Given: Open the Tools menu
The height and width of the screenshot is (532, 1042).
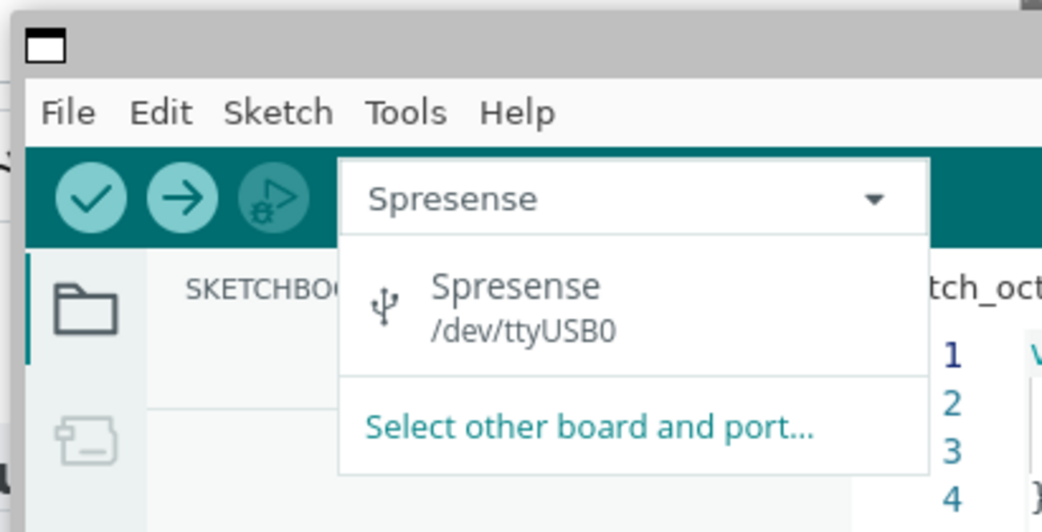Looking at the screenshot, I should pos(406,113).
